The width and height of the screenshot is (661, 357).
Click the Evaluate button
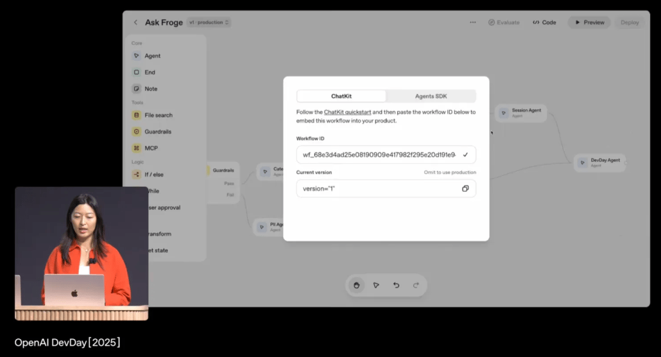click(x=504, y=22)
